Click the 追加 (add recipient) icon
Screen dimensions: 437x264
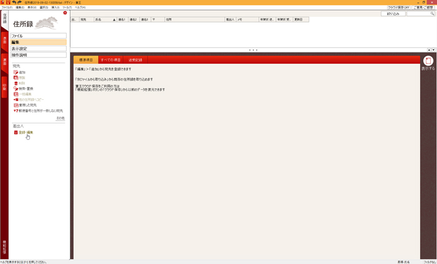16,72
